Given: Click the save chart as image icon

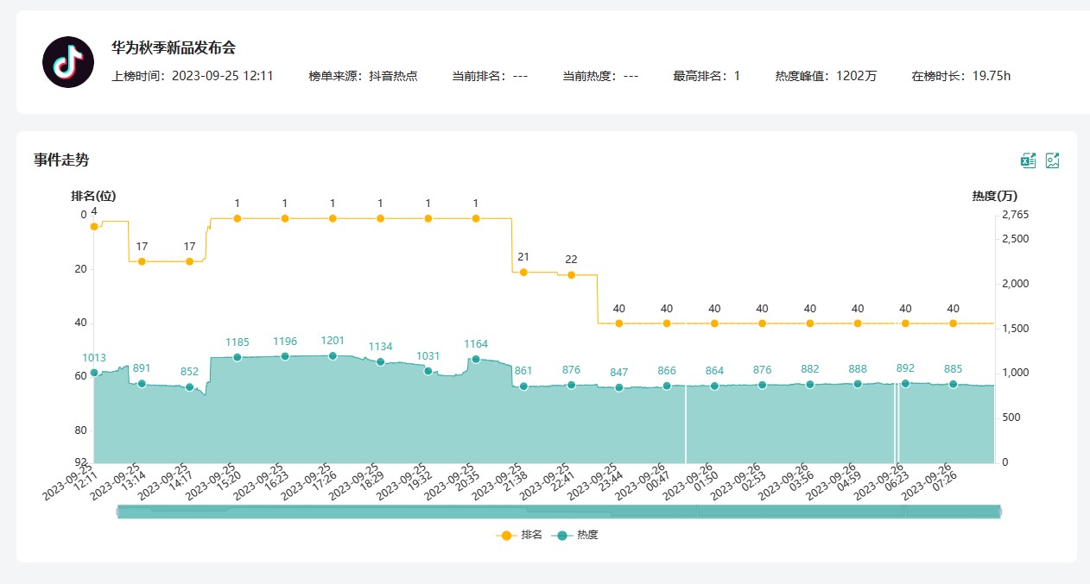Looking at the screenshot, I should tap(1052, 160).
